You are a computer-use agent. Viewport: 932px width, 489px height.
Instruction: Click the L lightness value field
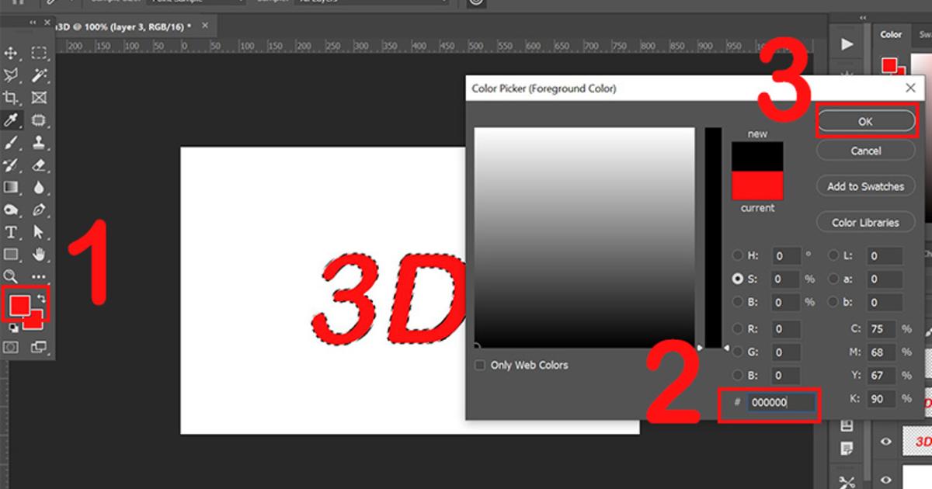click(885, 255)
